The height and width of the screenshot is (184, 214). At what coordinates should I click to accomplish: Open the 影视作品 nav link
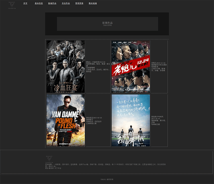52,3
